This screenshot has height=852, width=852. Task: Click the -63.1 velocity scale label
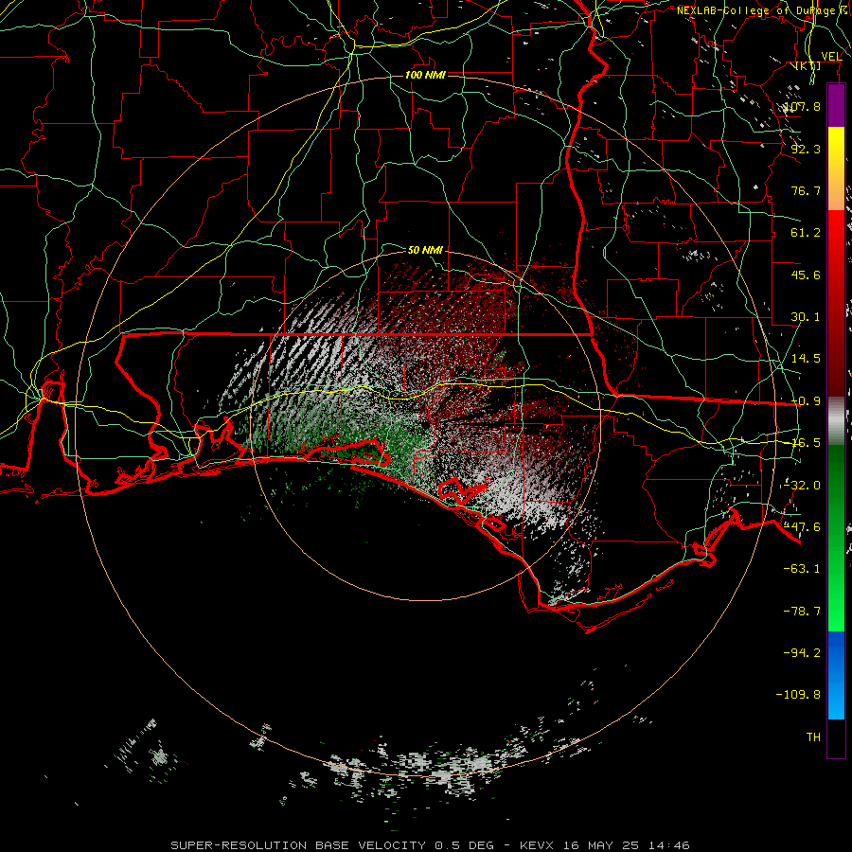click(802, 569)
